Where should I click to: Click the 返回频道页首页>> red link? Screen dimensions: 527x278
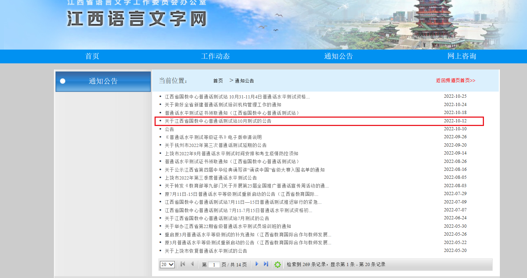click(455, 80)
